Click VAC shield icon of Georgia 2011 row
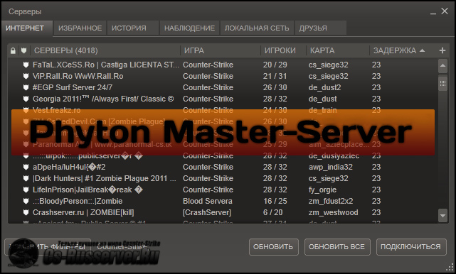Image resolution: width=456 pixels, height=274 pixels. pos(26,99)
